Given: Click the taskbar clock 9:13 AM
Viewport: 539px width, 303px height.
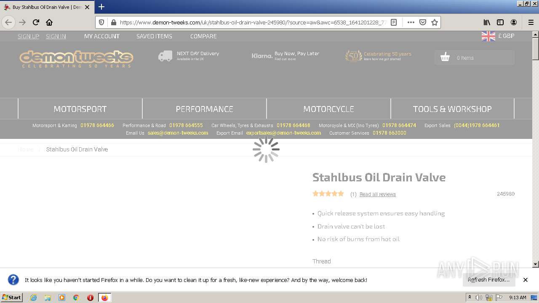Looking at the screenshot, I should click(518, 298).
